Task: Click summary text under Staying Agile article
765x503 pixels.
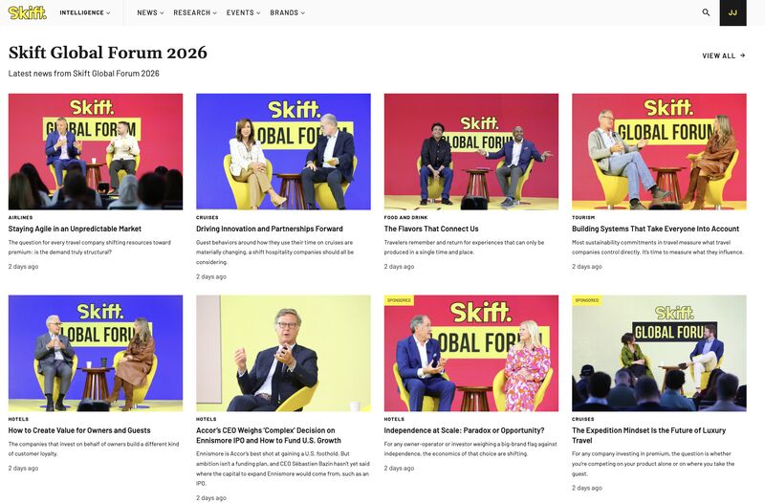Action: (90, 248)
